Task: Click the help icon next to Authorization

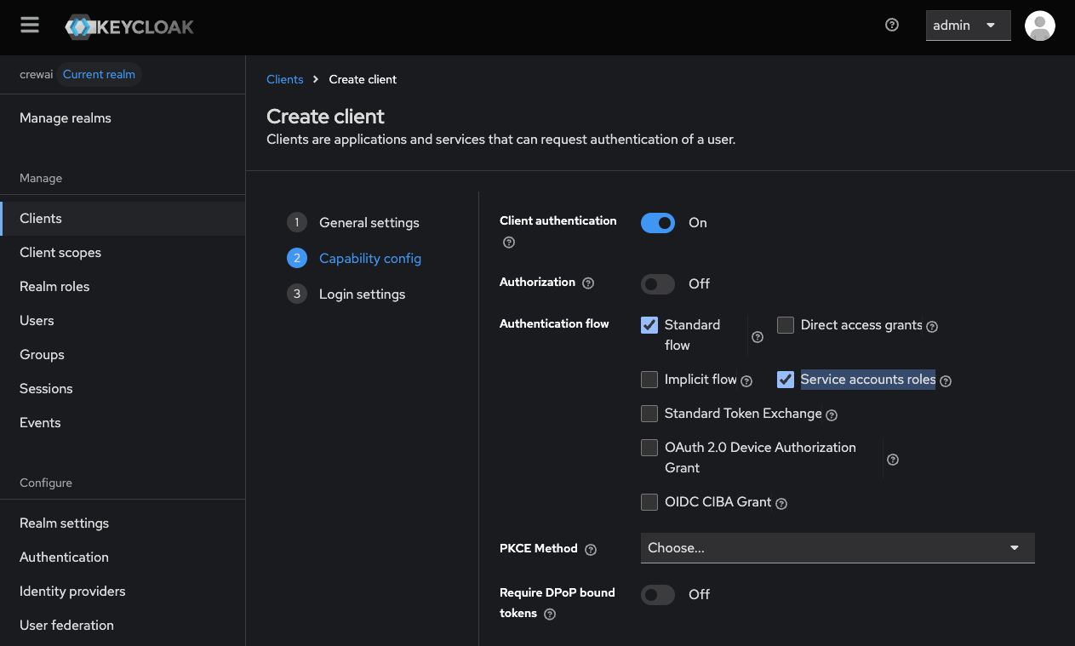Action: [x=588, y=283]
